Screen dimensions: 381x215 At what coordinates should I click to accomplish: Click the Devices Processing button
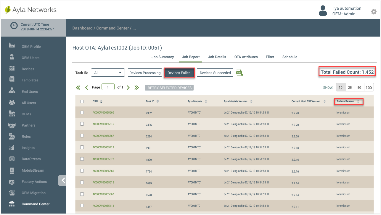tap(145, 73)
